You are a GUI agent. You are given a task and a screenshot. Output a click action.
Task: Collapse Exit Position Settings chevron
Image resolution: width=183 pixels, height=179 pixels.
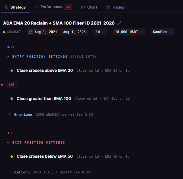pos(8,143)
